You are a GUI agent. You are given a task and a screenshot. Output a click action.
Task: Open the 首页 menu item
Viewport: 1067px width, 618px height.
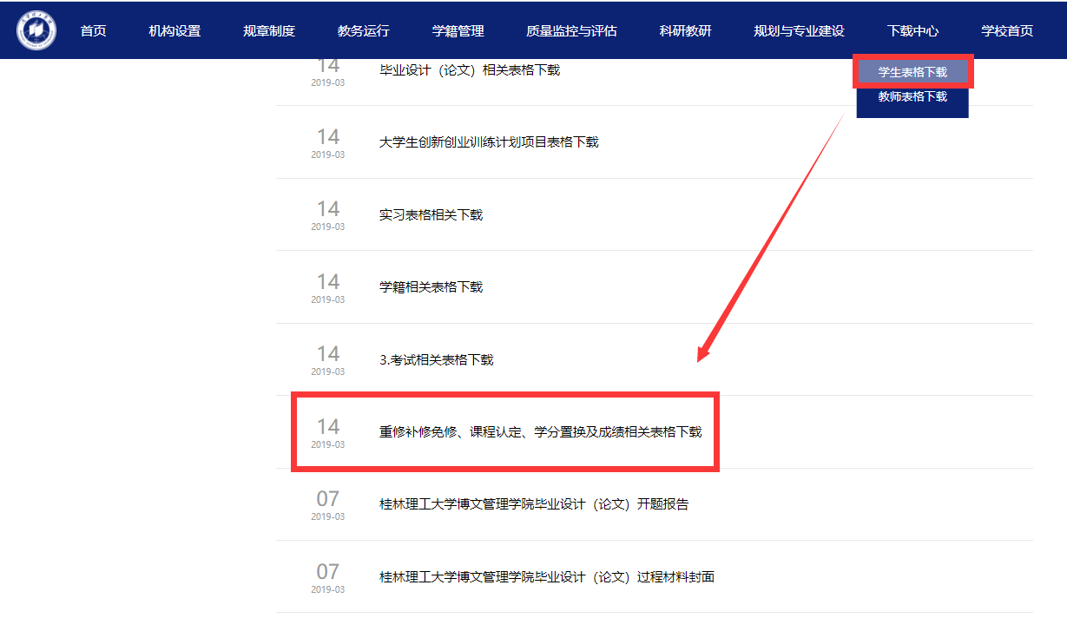93,31
